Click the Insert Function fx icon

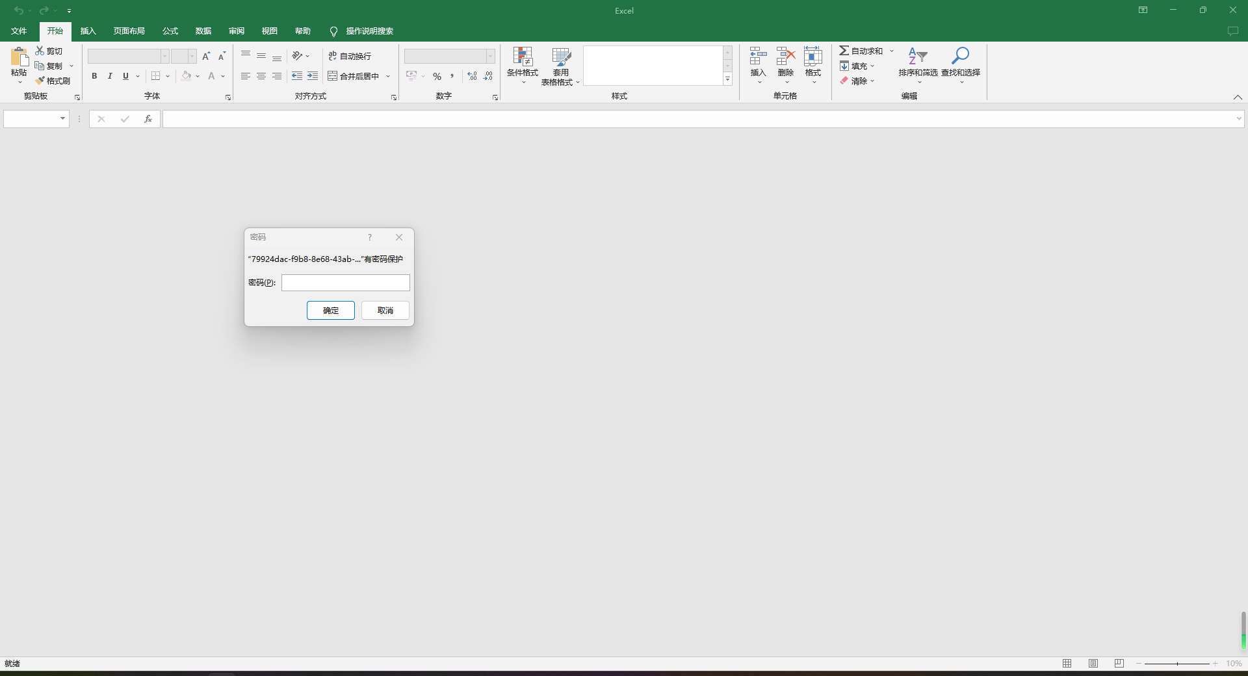click(x=148, y=119)
